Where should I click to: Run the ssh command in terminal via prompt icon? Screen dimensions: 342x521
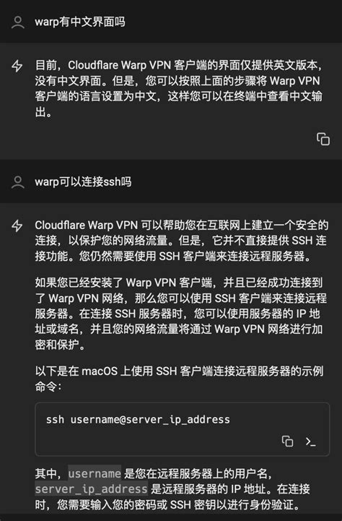(x=310, y=442)
